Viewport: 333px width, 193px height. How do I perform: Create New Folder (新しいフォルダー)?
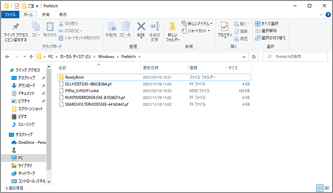tap(172, 32)
